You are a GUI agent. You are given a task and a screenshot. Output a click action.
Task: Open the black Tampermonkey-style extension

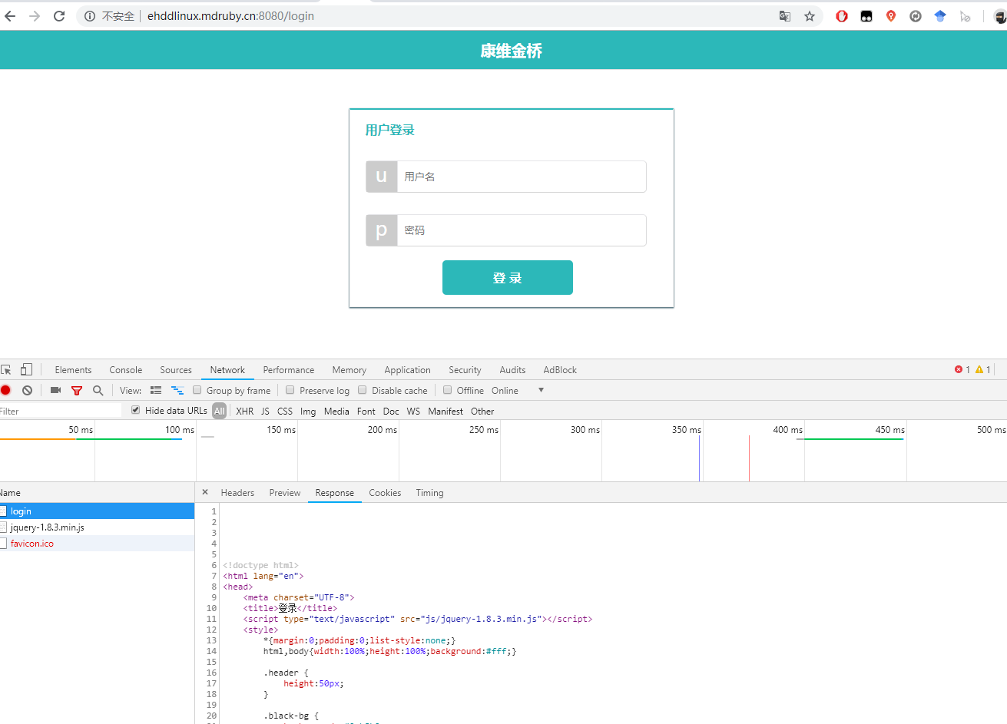[x=866, y=16]
